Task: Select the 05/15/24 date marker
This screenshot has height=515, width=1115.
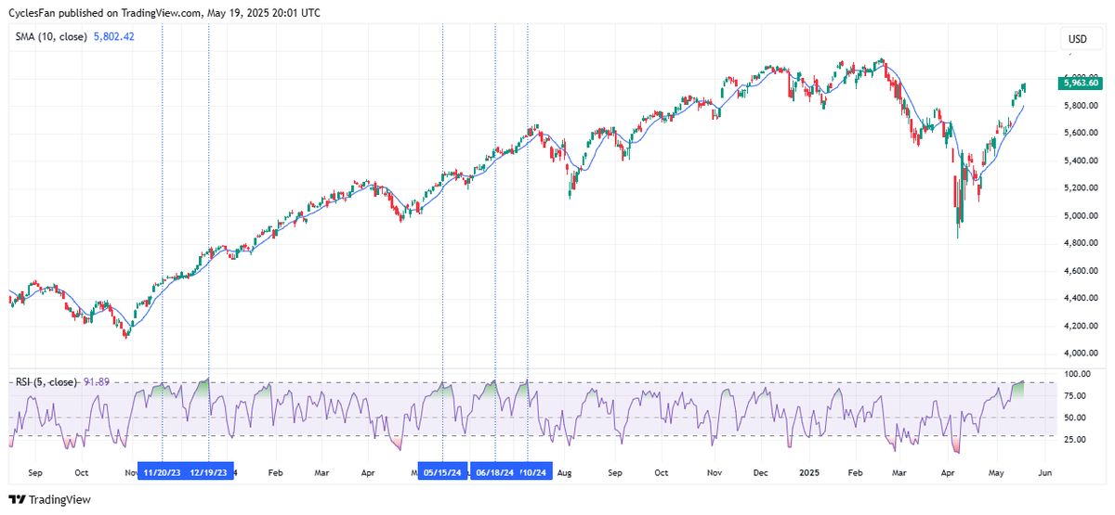Action: coord(442,471)
